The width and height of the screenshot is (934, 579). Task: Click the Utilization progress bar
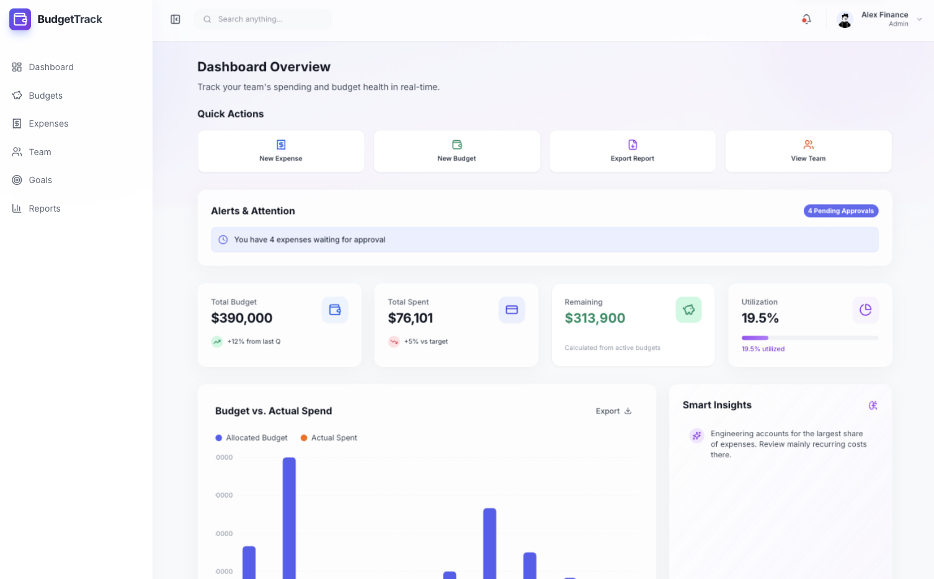point(810,338)
